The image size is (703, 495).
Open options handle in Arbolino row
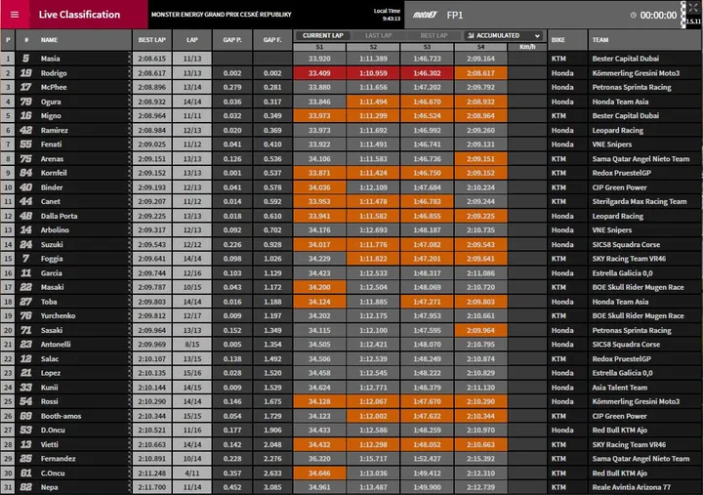[130, 230]
